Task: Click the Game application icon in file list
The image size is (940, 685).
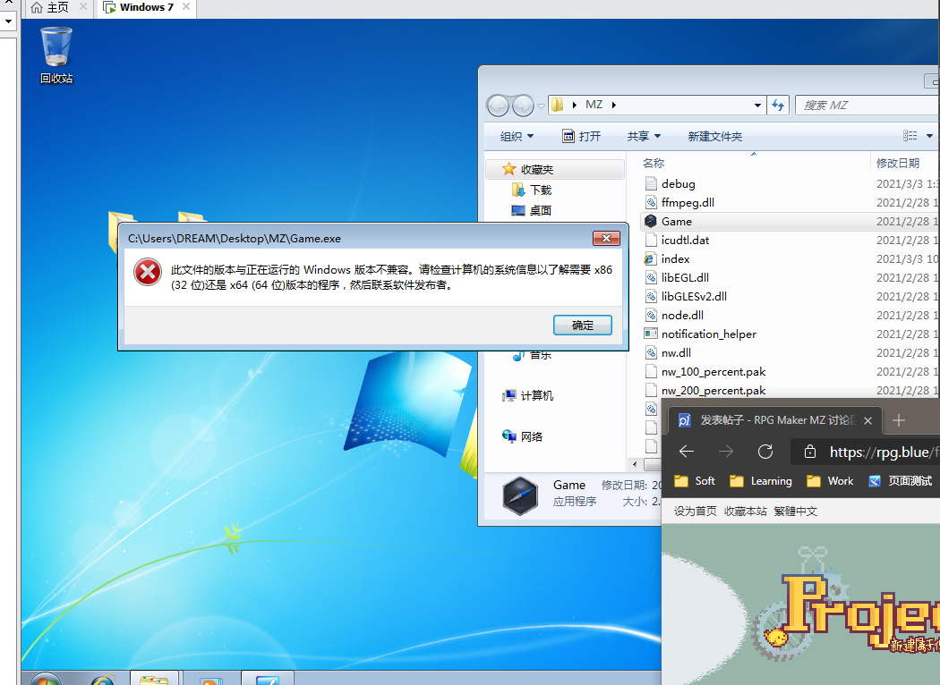Action: pos(651,222)
